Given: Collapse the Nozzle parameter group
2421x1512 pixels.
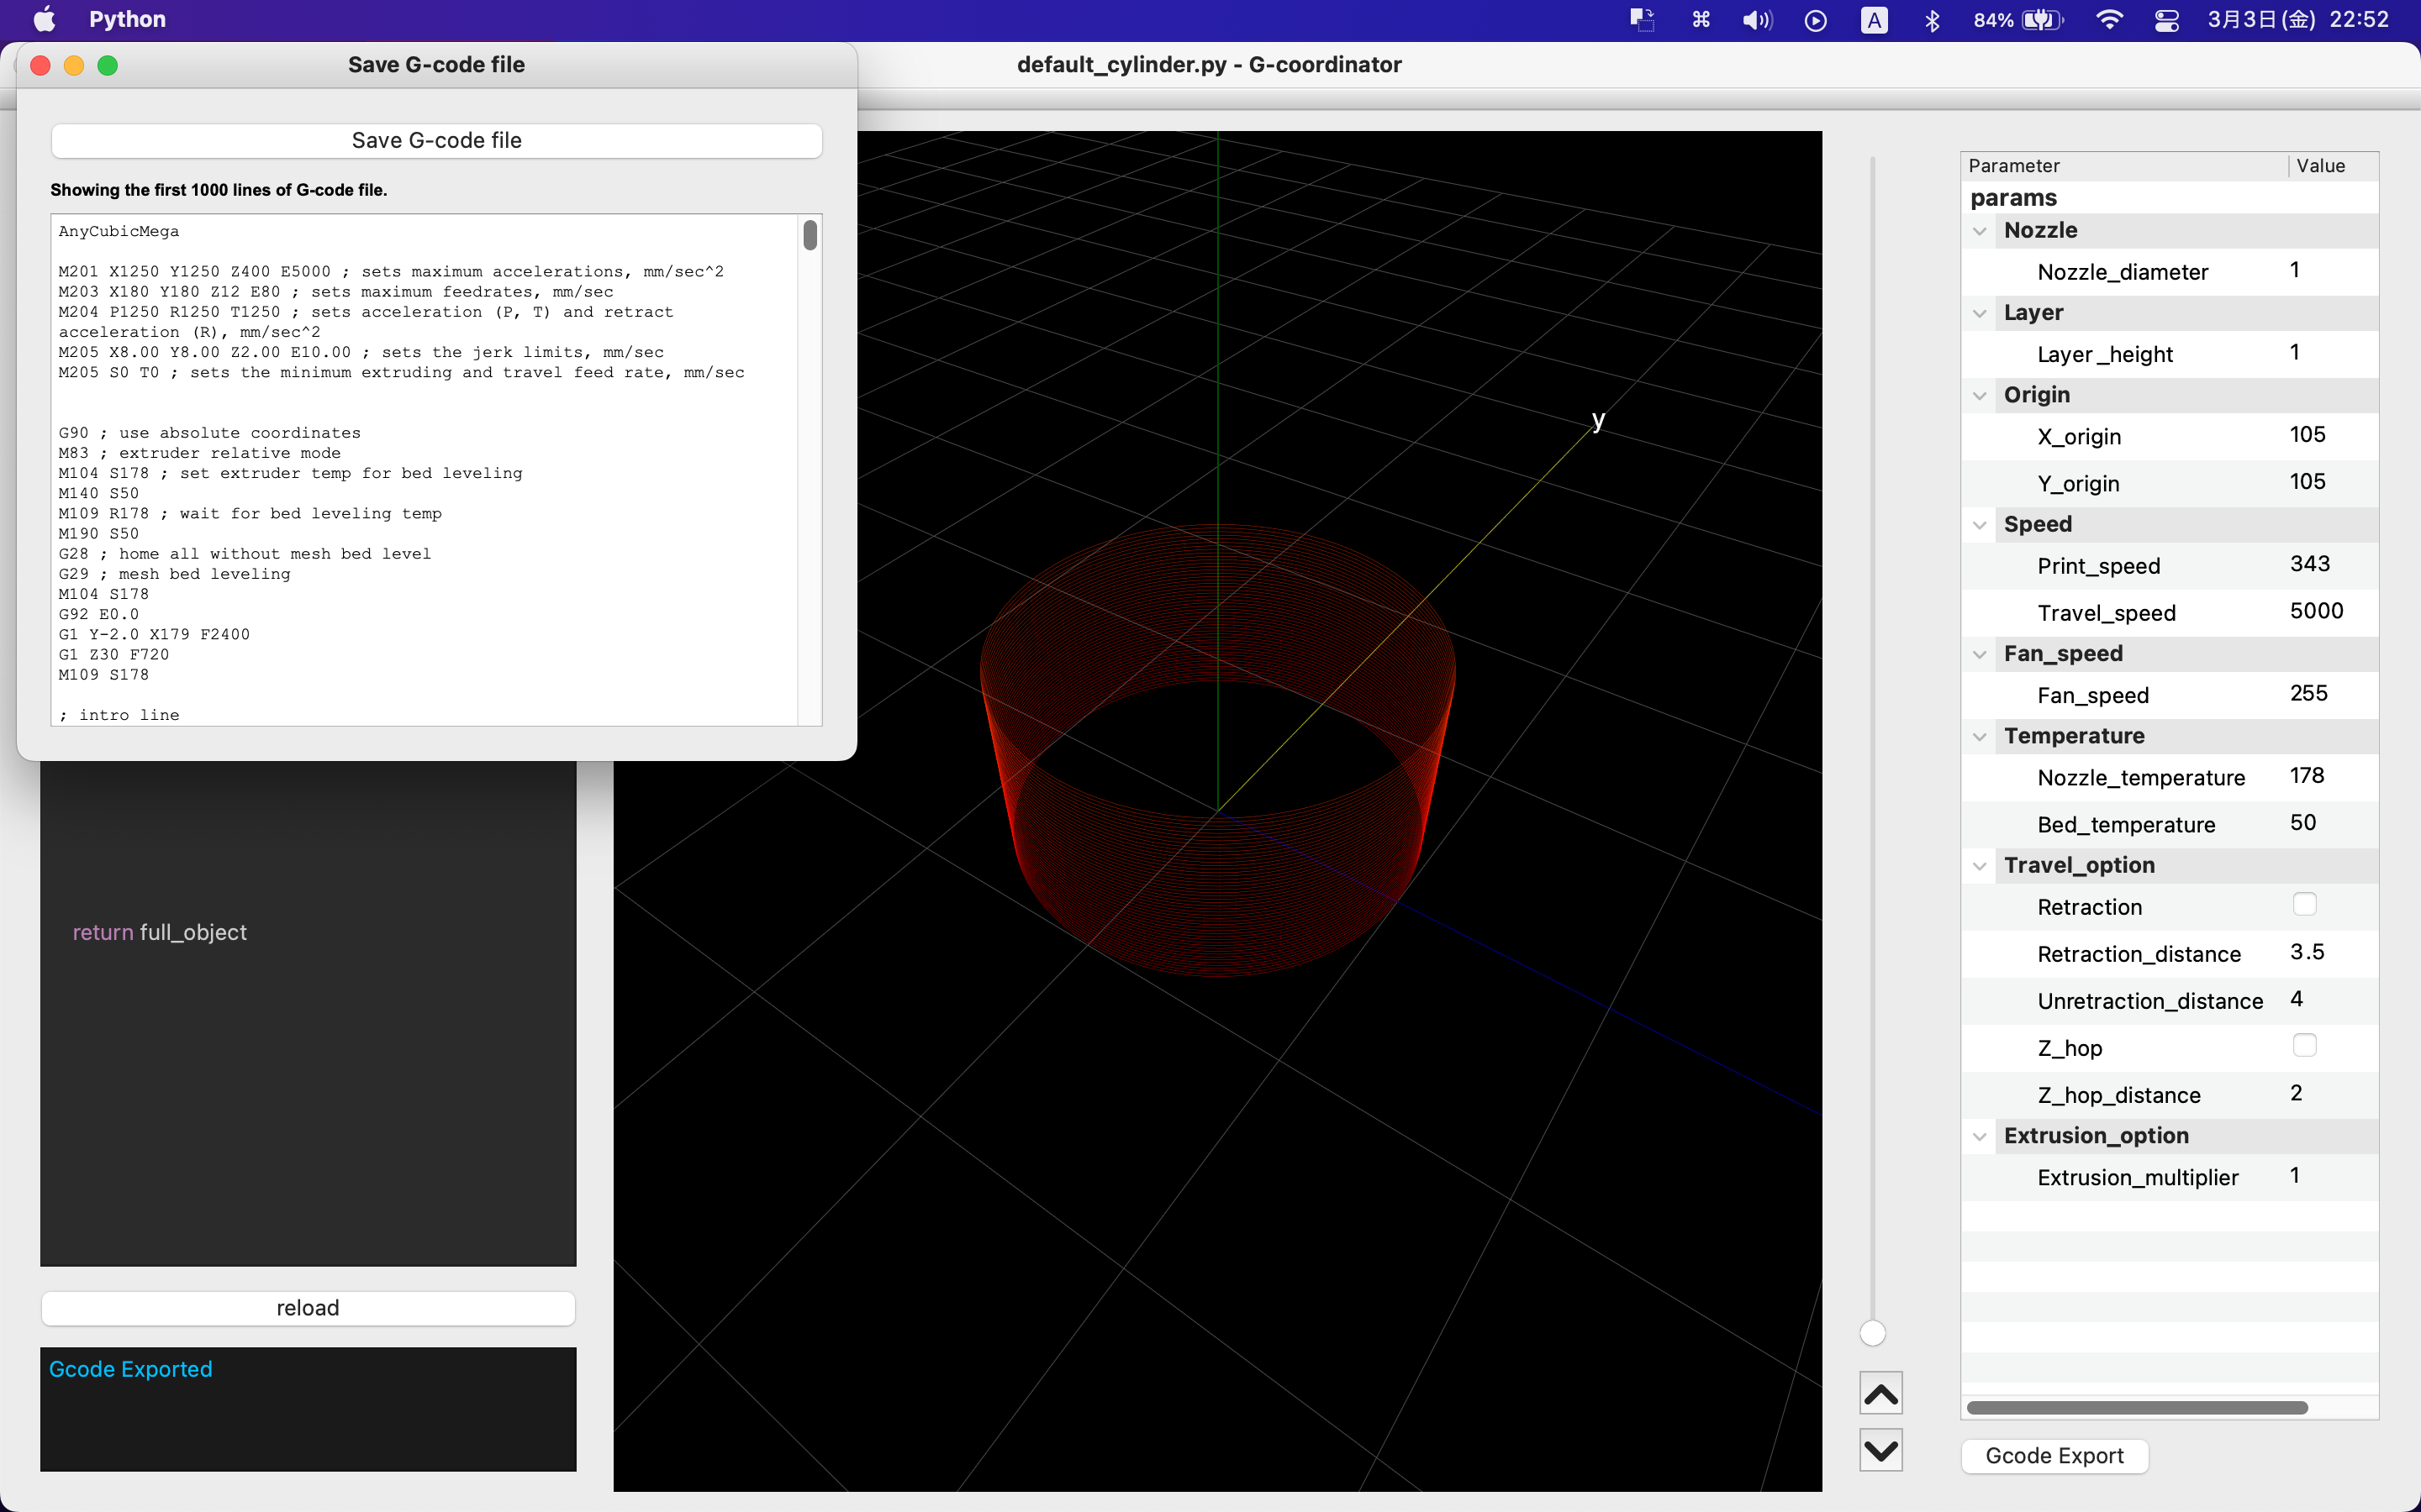Looking at the screenshot, I should (1981, 230).
